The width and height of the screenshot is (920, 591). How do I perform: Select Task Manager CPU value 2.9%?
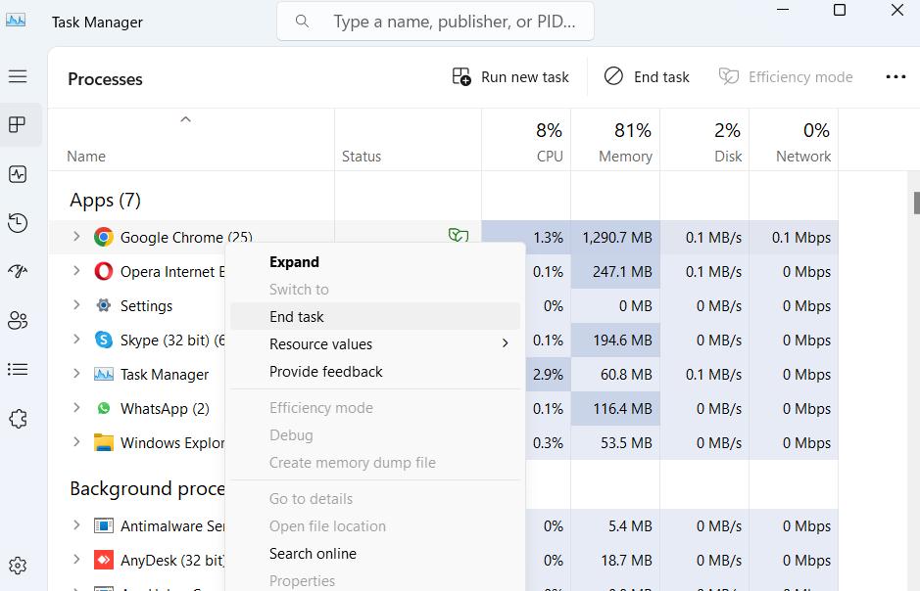[x=548, y=375]
